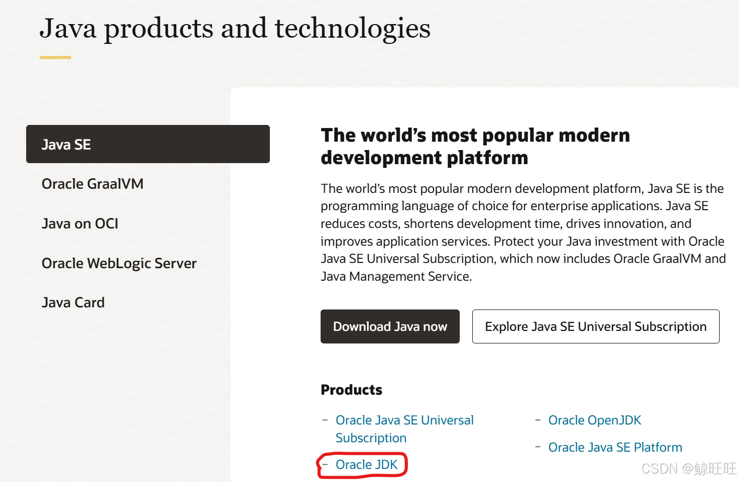739x482 pixels.
Task: Select the Java Card tab
Action: coord(73,303)
